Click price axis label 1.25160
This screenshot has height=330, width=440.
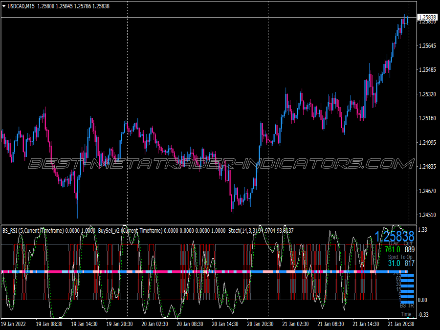click(427, 118)
